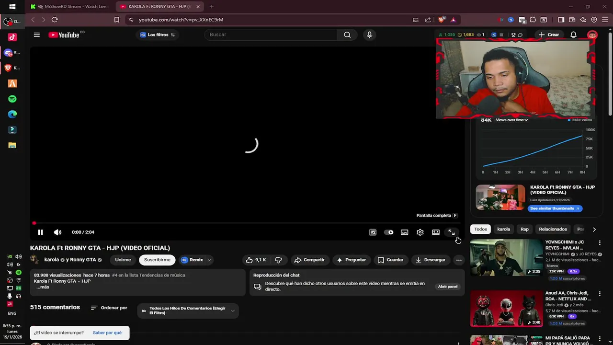This screenshot has width=613, height=345.
Task: Reload the page
Action: click(55, 20)
